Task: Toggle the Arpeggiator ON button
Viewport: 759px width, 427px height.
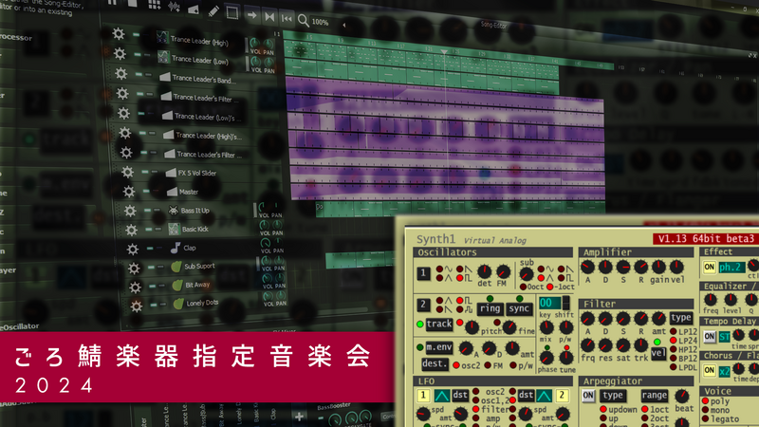Action: pyautogui.click(x=588, y=395)
